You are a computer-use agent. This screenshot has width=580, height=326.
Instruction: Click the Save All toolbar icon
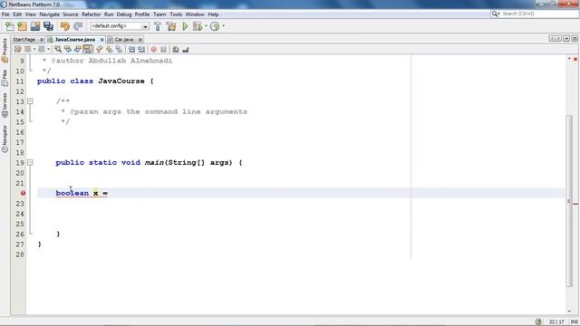click(48, 26)
